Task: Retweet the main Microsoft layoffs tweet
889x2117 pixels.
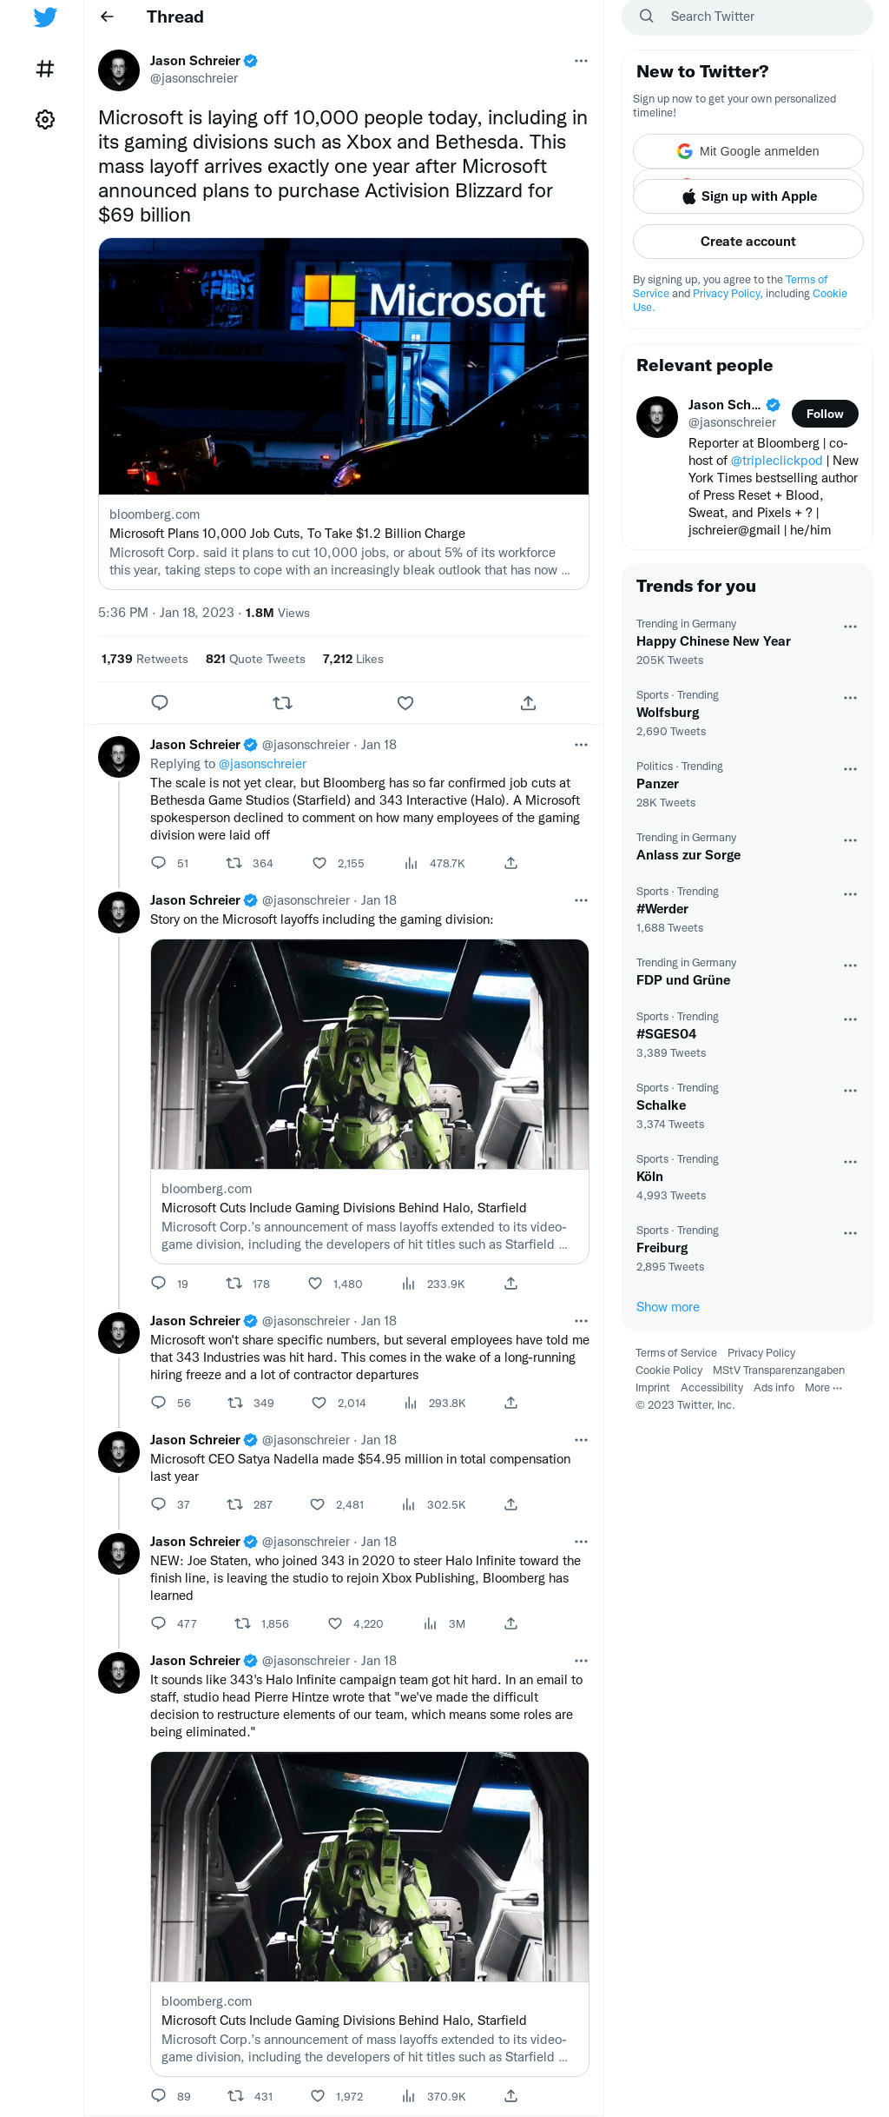Action: point(282,703)
